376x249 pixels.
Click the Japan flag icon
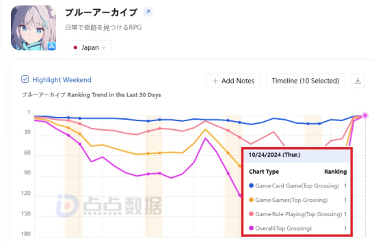click(75, 47)
